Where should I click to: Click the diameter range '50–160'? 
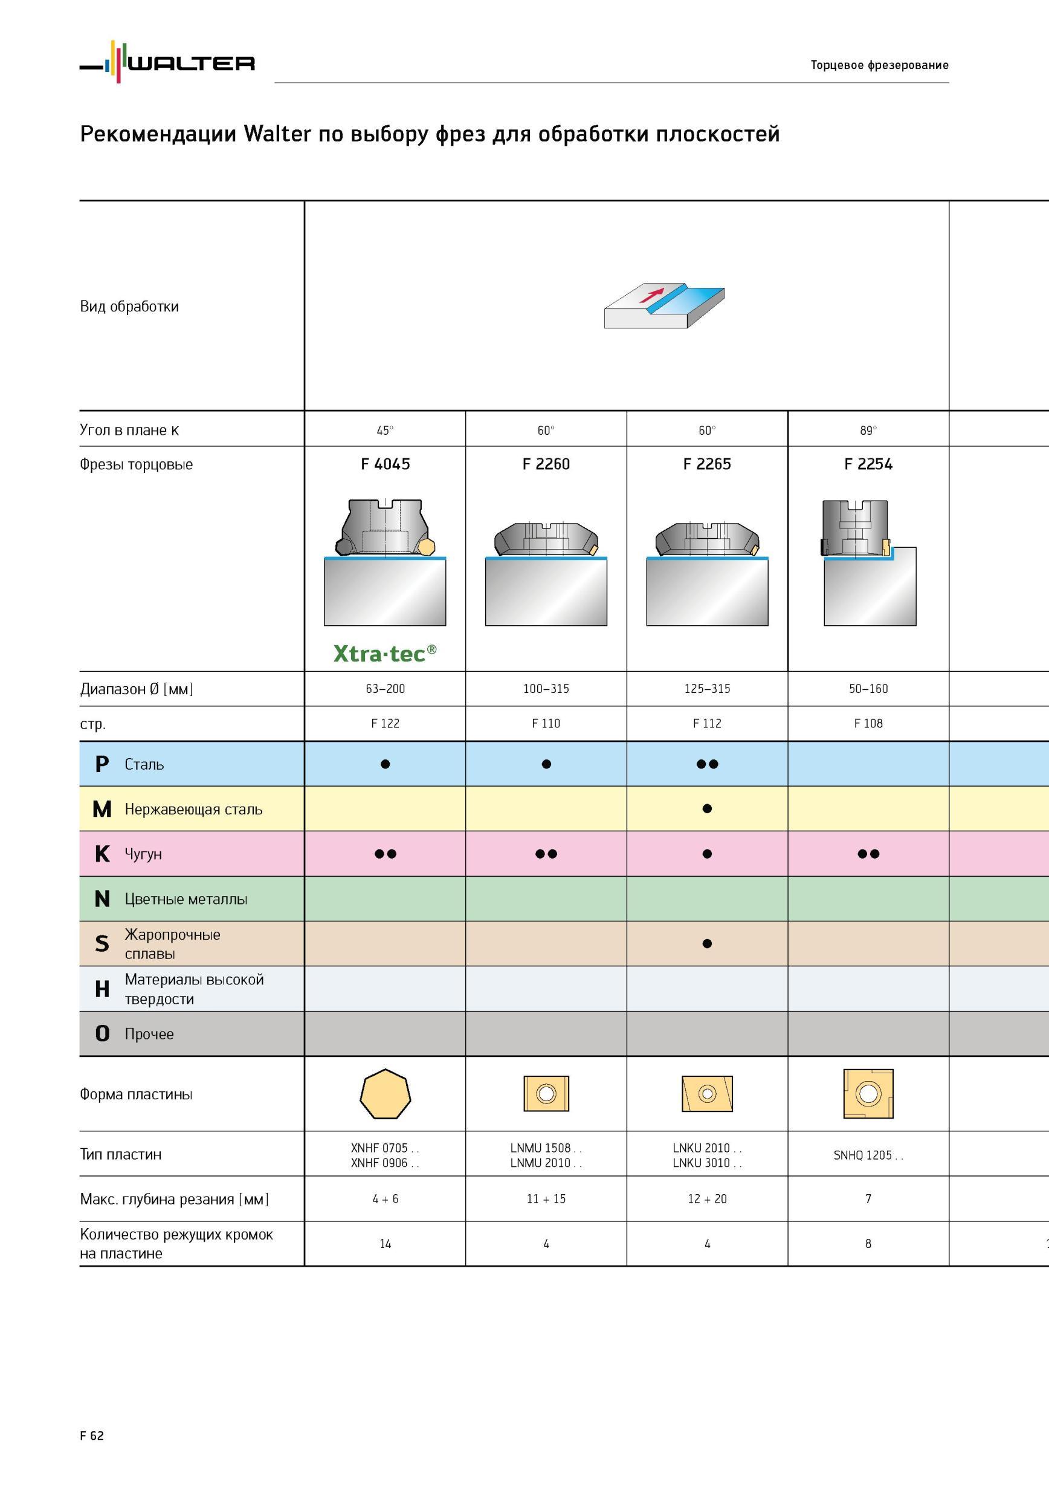[x=869, y=689]
